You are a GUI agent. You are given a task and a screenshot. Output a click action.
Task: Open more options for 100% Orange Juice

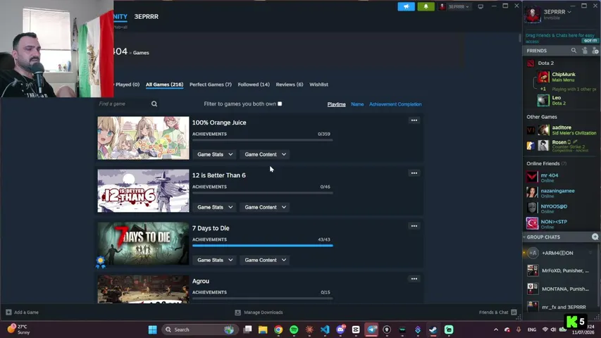tap(414, 120)
